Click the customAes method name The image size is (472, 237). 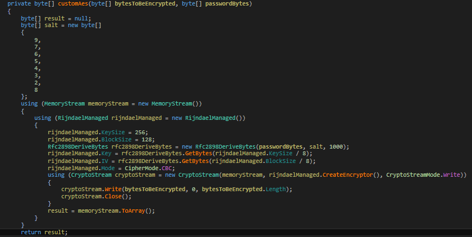55,4
